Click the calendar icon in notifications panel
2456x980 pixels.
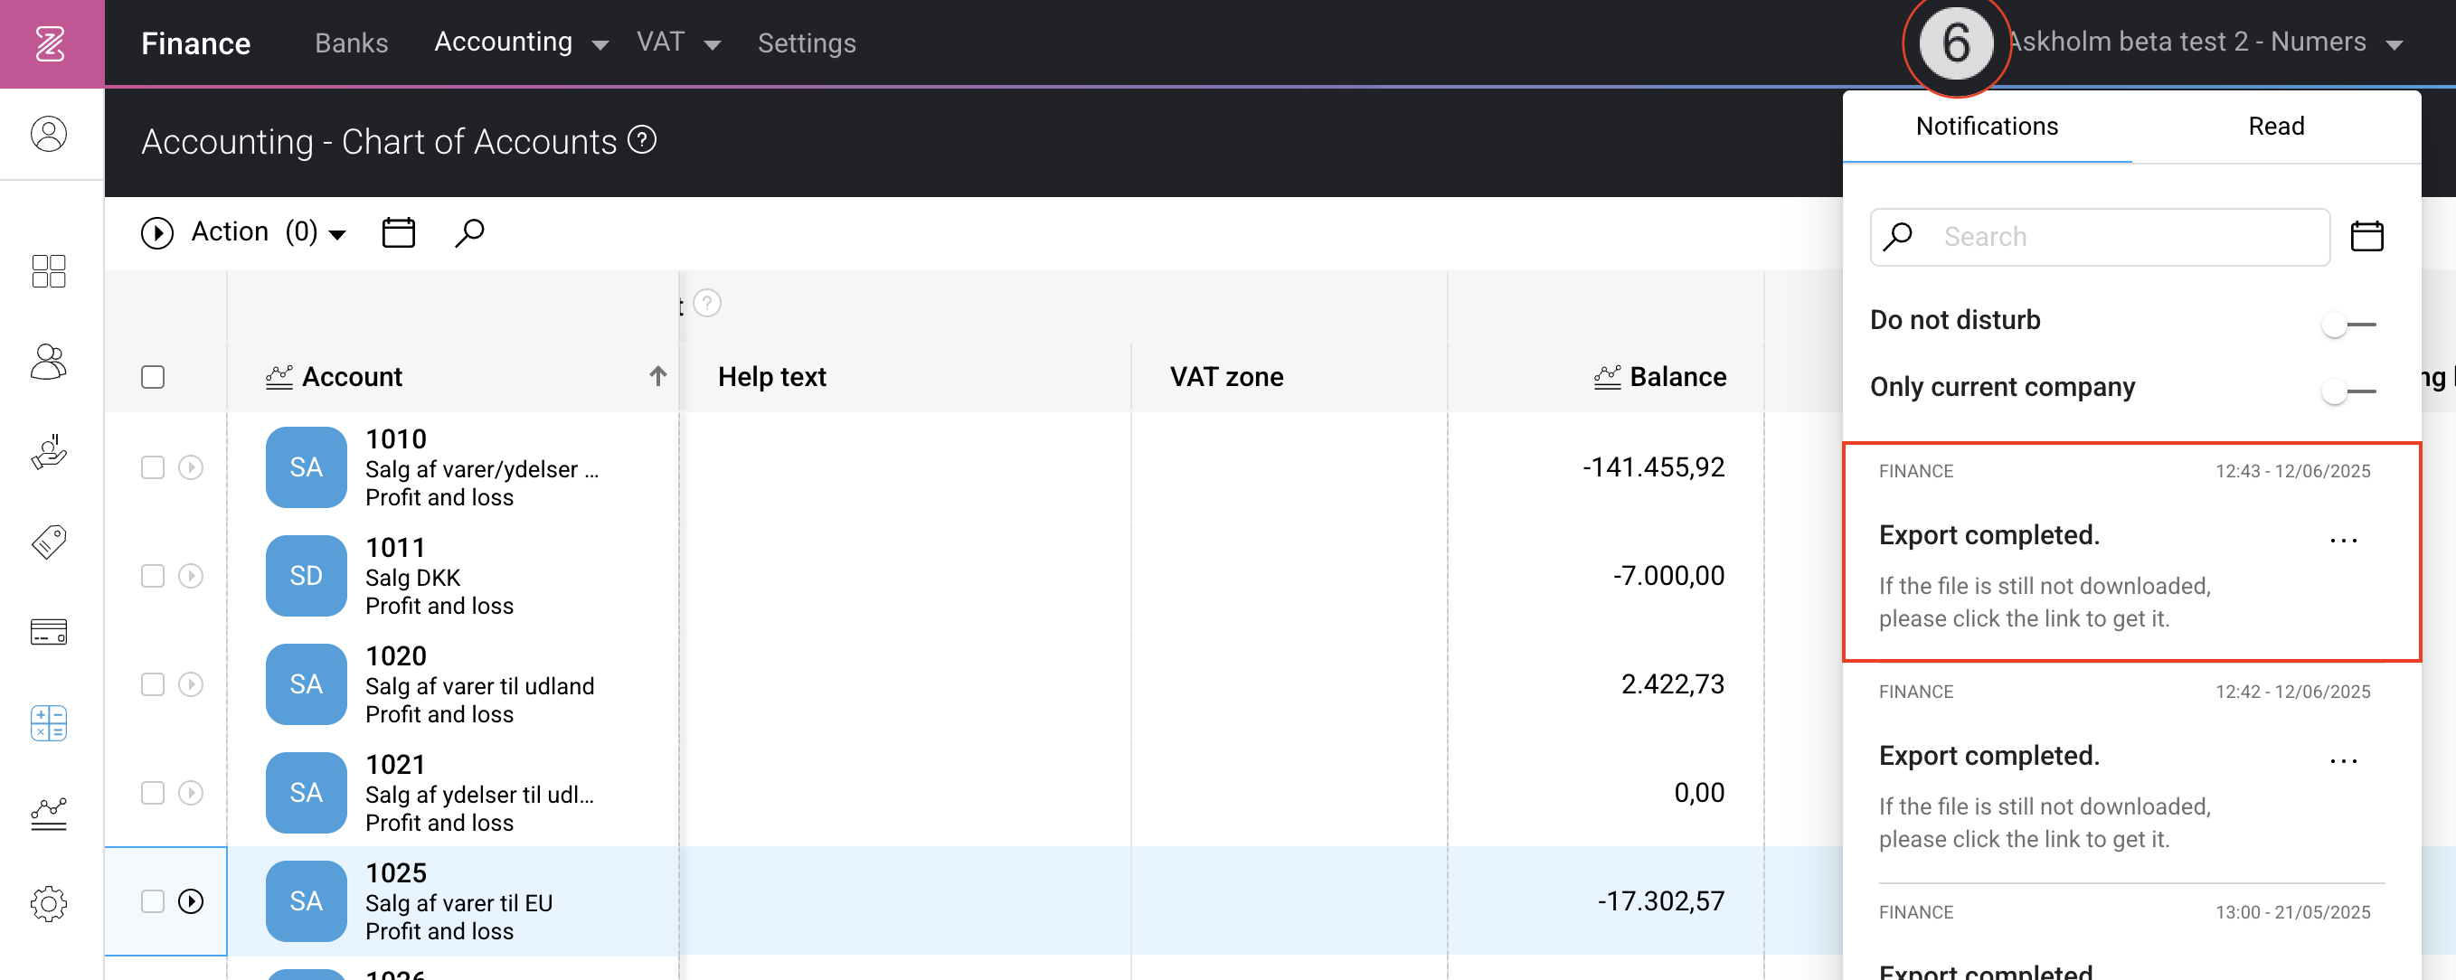2366,235
